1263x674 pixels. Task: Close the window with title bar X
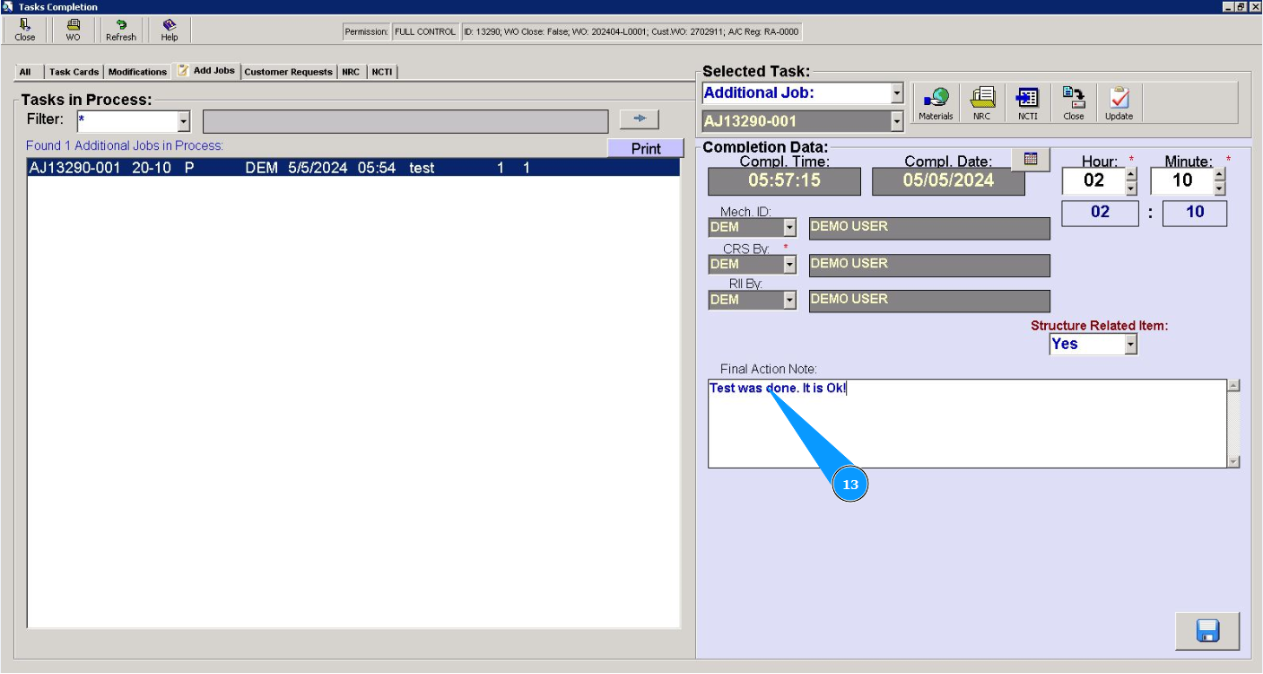pyautogui.click(x=1254, y=6)
